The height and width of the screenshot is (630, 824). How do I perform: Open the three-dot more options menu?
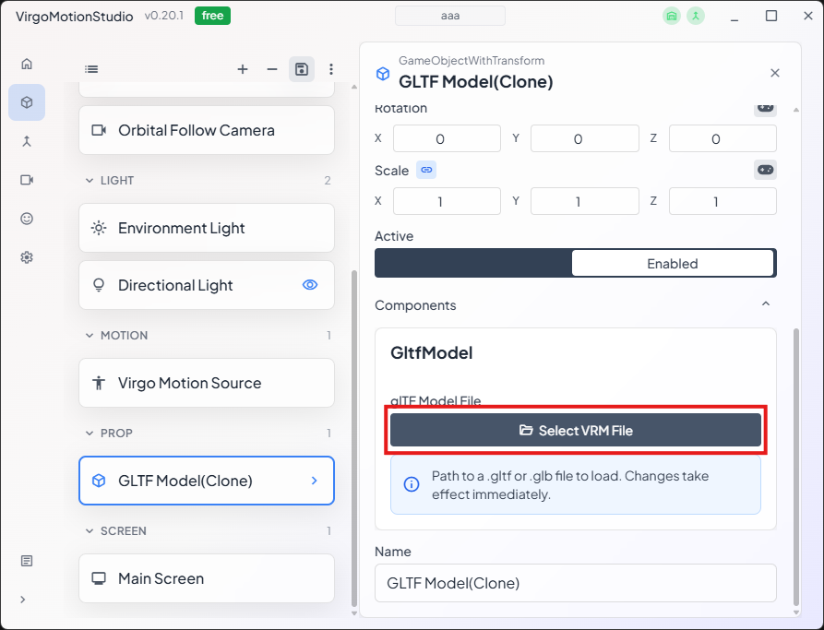point(331,69)
